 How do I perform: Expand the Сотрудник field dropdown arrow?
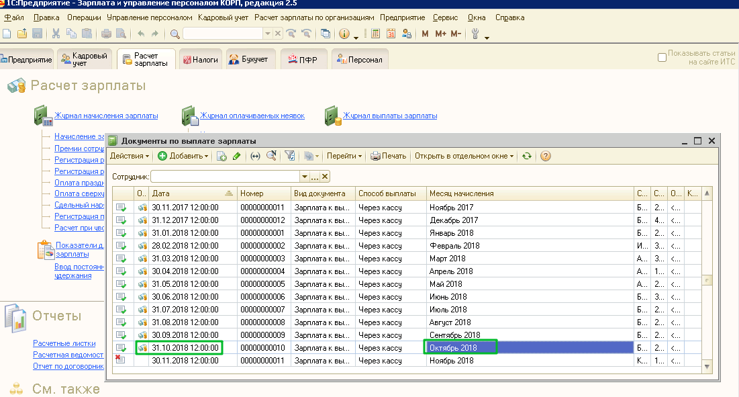(x=305, y=177)
